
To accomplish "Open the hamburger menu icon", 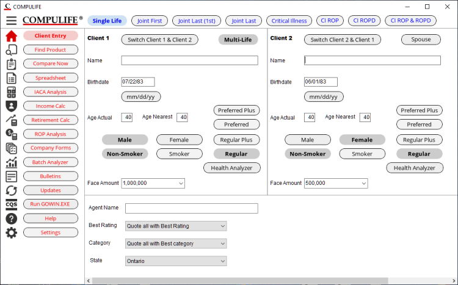I will (x=12, y=20).
